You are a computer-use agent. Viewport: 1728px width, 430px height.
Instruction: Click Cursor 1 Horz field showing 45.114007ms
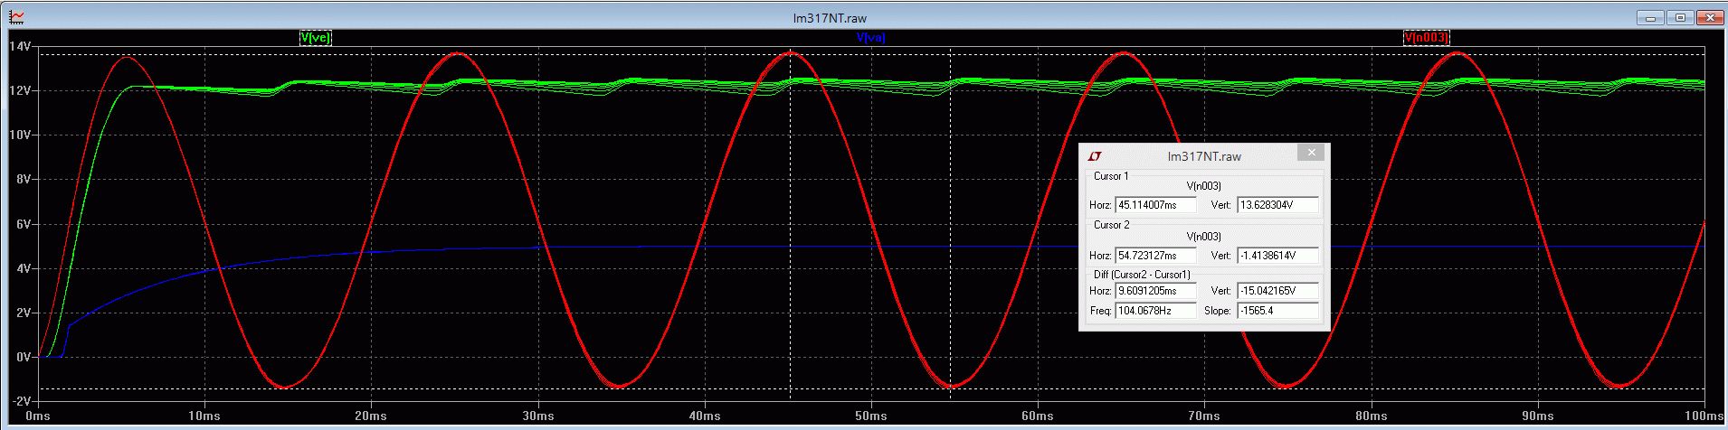1155,205
